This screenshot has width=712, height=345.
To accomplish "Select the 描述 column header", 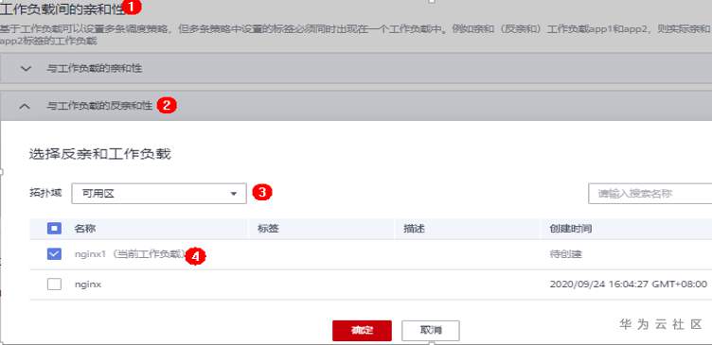I will (414, 229).
